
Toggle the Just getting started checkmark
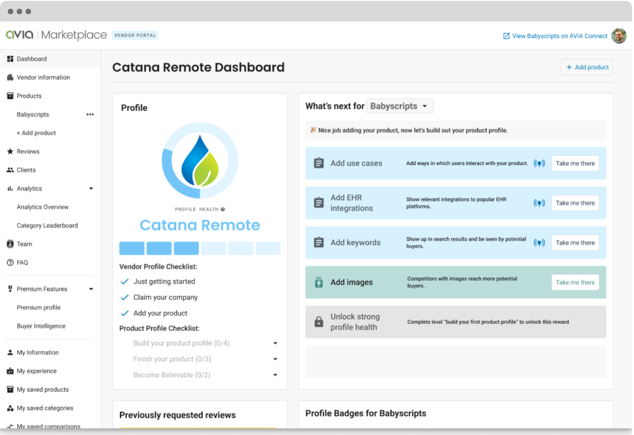125,281
